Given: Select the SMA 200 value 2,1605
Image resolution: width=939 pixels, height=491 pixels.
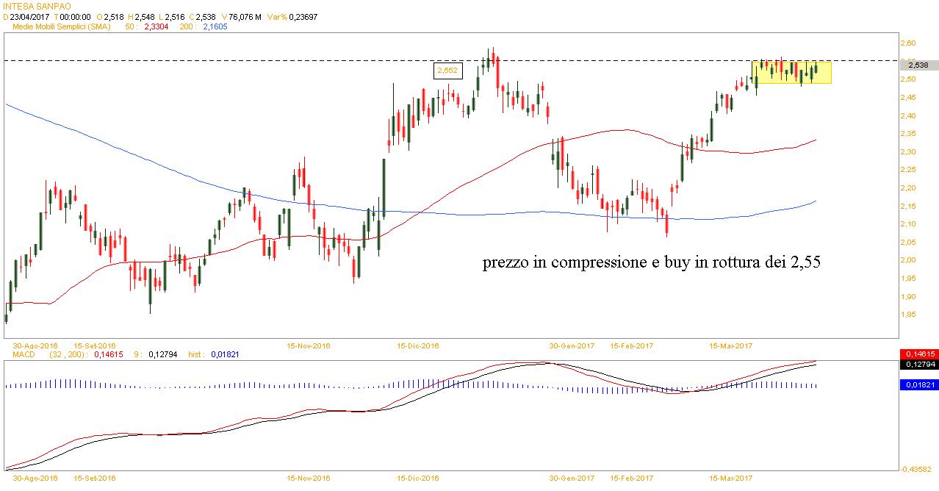Looking at the screenshot, I should tap(215, 26).
